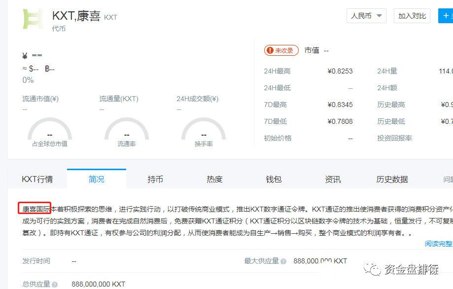The image size is (453, 289).
Task: Click the 0% change value
Action: [28, 80]
